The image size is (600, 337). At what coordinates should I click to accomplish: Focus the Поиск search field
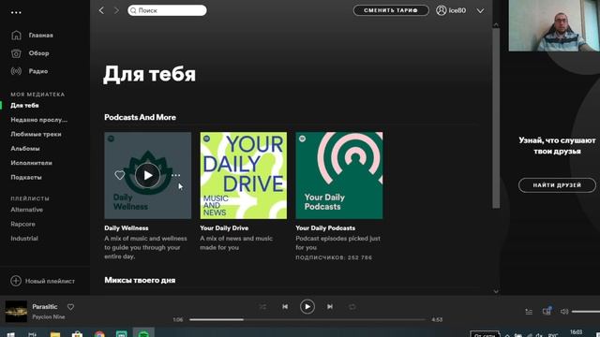(x=167, y=10)
